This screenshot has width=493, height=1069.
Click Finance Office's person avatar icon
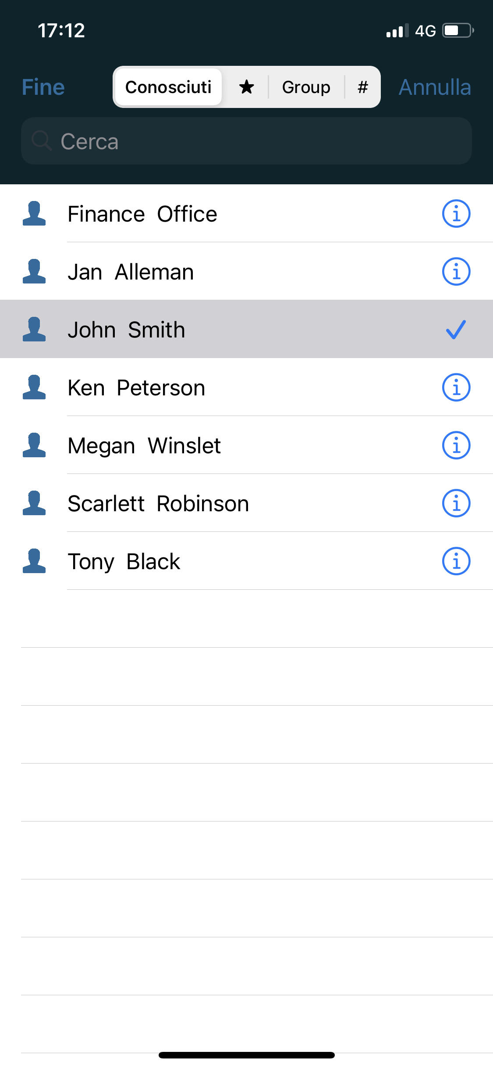(x=34, y=214)
